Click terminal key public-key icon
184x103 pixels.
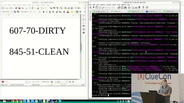pyautogui.click(x=139, y=8)
